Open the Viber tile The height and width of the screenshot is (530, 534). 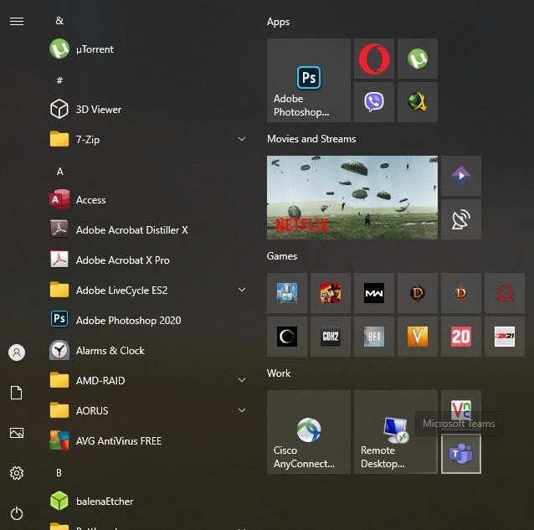(x=374, y=102)
